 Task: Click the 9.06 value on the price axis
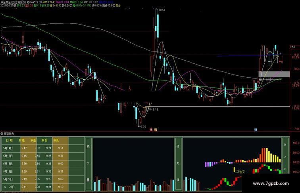pyautogui.click(x=297, y=69)
